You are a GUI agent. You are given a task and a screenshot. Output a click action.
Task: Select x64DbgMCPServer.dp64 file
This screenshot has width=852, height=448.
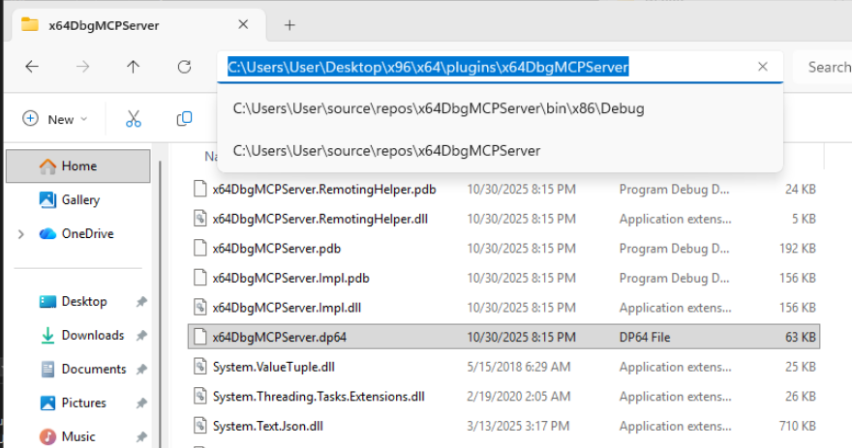503,337
